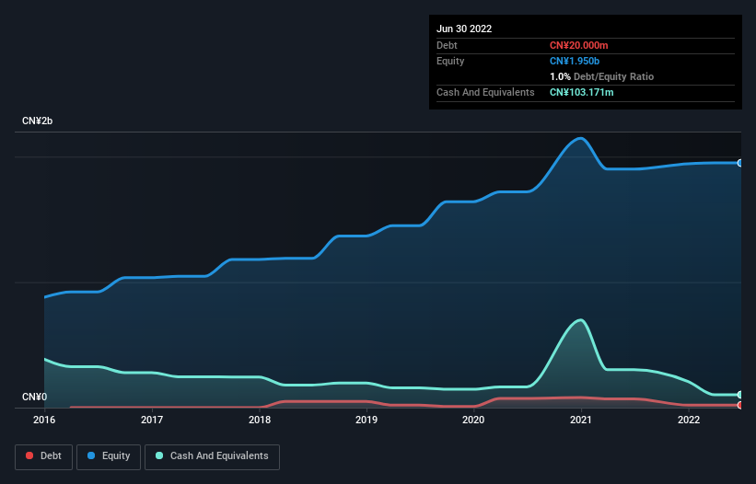Click the red Debt legend dot
The image size is (756, 484).
[x=29, y=455]
